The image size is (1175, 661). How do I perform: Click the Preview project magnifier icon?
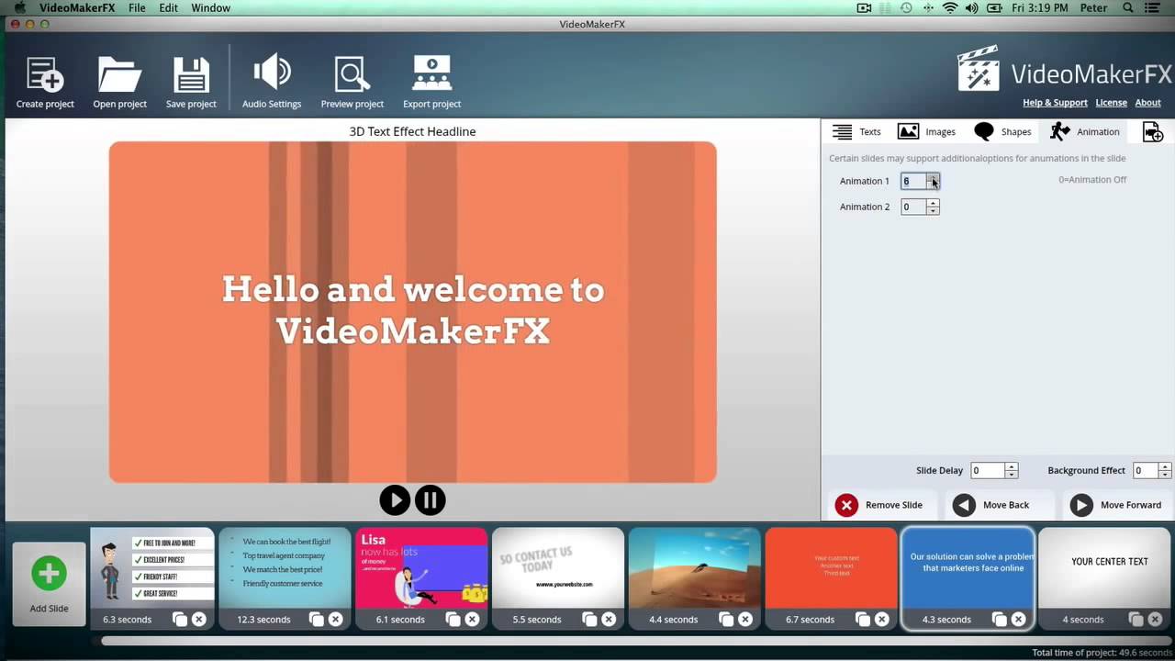(352, 75)
